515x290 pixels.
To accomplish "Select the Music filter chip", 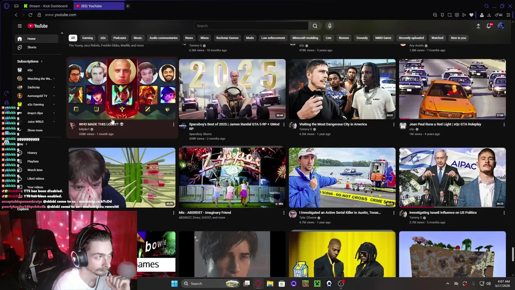I will 138,38.
